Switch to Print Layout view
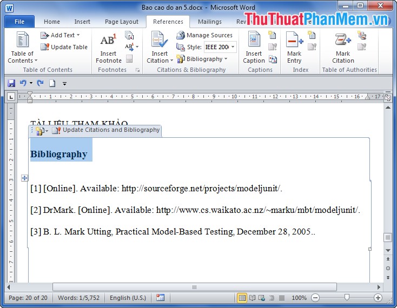 (242, 298)
